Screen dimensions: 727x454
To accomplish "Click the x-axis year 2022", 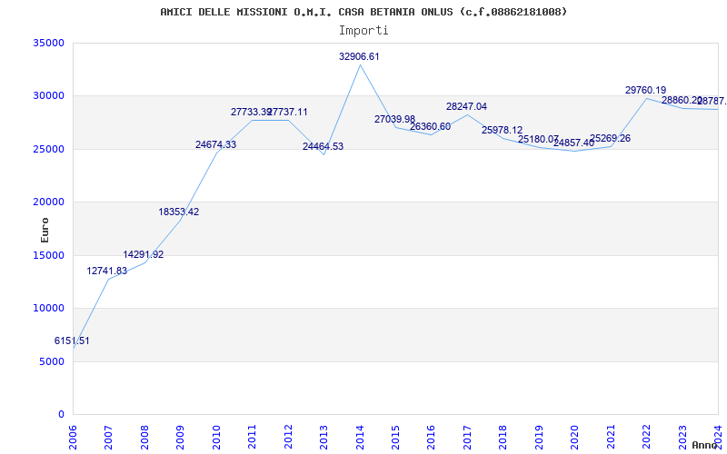I will tap(647, 437).
